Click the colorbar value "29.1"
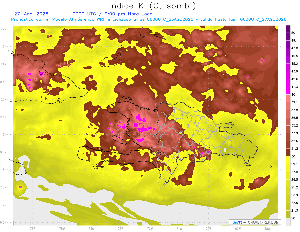 pos(294,164)
